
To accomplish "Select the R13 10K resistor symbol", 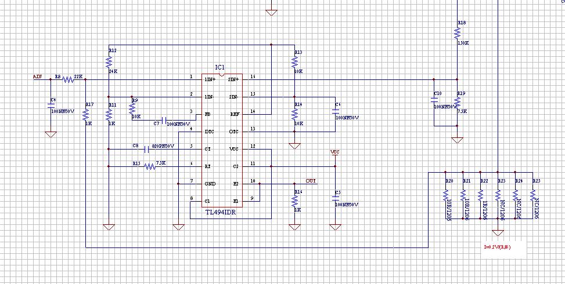I will click(x=295, y=62).
